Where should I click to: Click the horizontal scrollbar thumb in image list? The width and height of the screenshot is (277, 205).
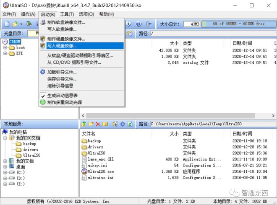click(x=171, y=116)
